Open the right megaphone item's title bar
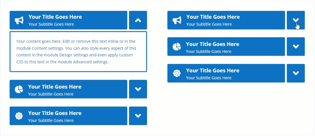Image resolution: width=315 pixels, height=136 pixels. (x=213, y=17)
